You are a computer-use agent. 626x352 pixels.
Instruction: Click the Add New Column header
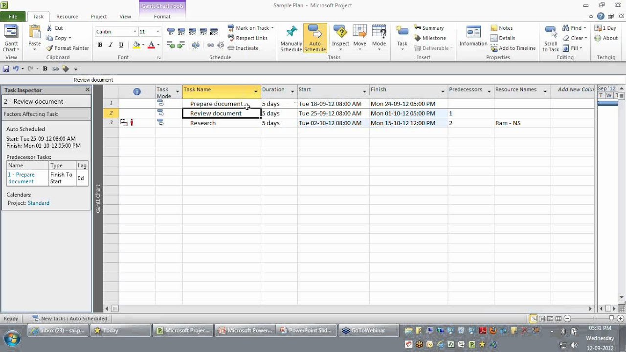(576, 89)
